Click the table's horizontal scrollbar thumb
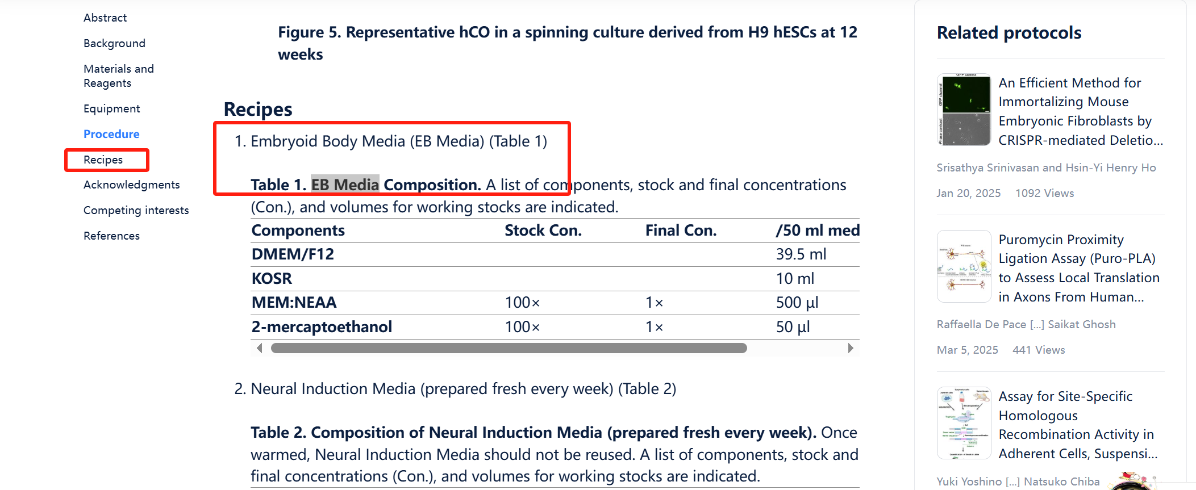This screenshot has height=490, width=1196. (x=509, y=348)
